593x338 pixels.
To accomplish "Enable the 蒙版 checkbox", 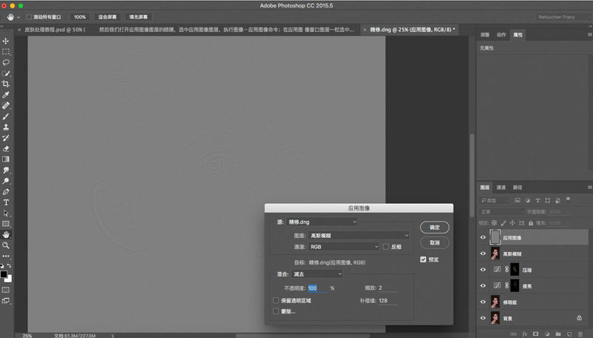I will click(276, 311).
